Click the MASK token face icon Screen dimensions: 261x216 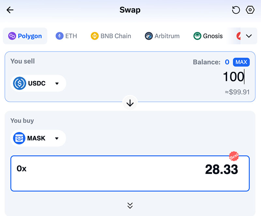point(19,138)
